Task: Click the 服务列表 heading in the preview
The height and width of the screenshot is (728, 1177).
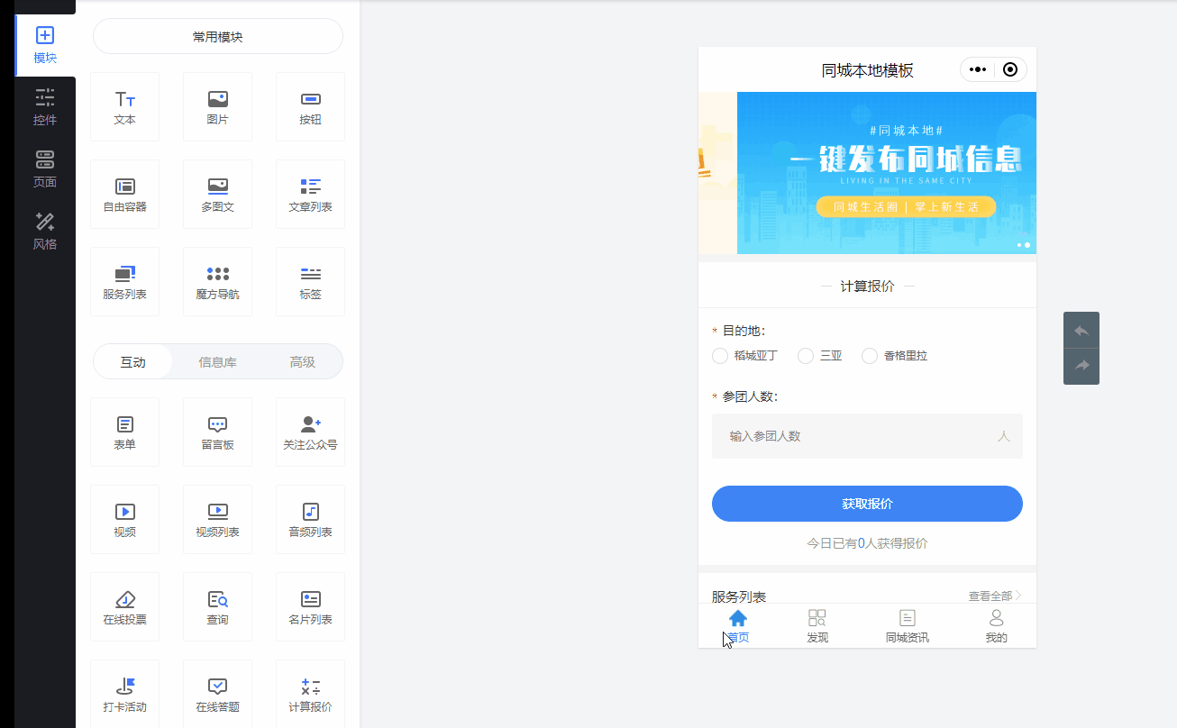Action: (x=739, y=596)
